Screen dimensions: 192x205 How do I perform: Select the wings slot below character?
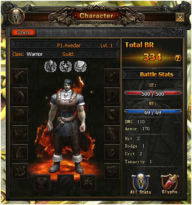pyautogui.click(x=42, y=182)
